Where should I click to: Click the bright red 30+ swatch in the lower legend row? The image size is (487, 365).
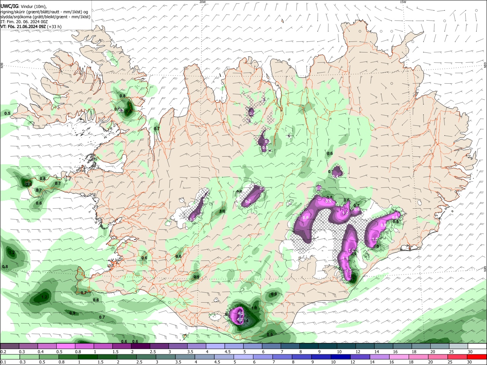click(x=477, y=357)
